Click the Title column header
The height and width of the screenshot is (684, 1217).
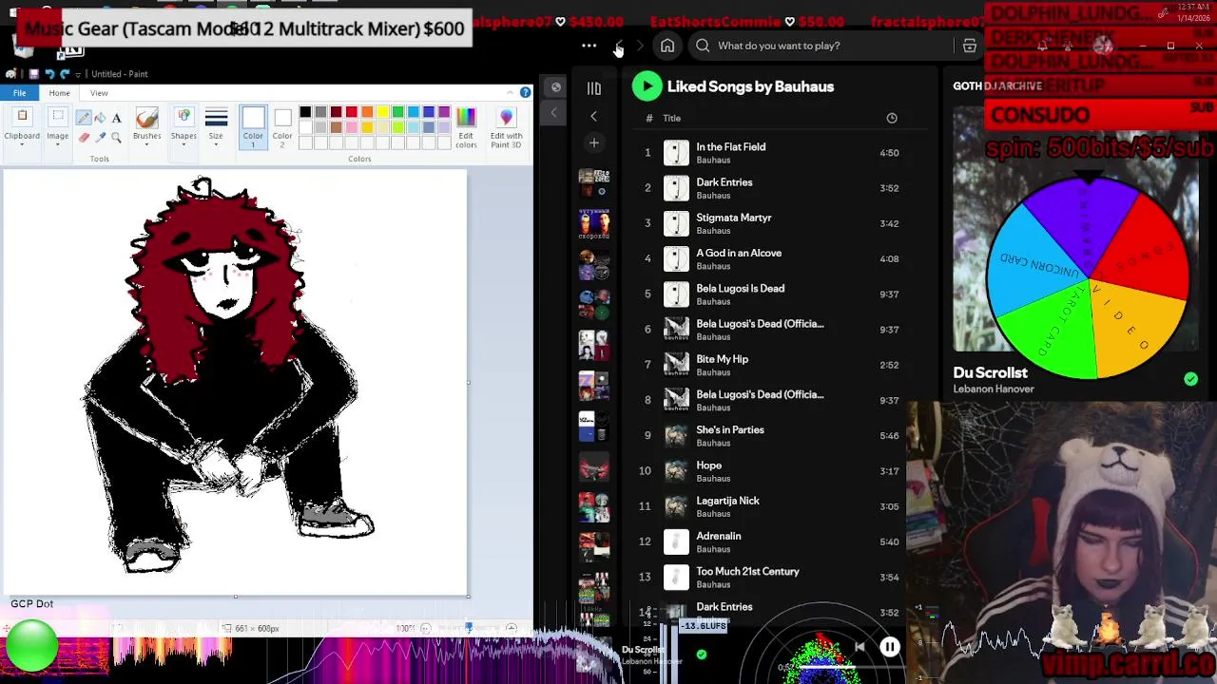coord(672,118)
